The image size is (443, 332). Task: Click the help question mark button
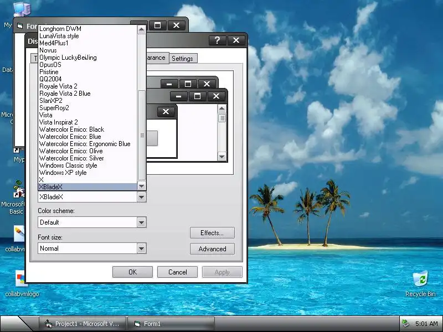pos(217,40)
